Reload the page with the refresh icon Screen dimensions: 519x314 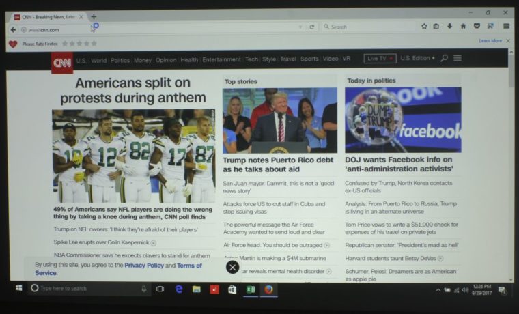[312, 27]
